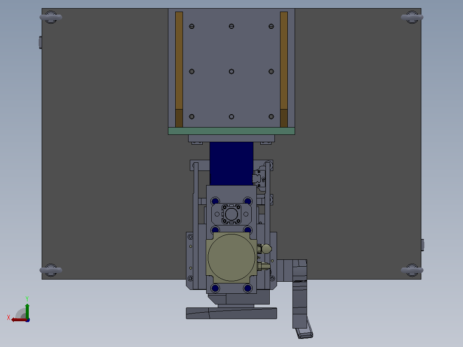Select the right brown guide rail
The image size is (463, 347).
click(284, 70)
